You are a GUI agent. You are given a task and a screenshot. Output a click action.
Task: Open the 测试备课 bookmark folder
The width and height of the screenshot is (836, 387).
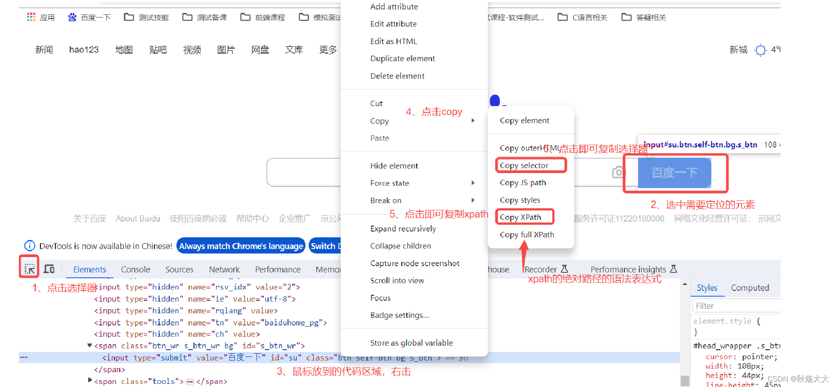(x=205, y=17)
